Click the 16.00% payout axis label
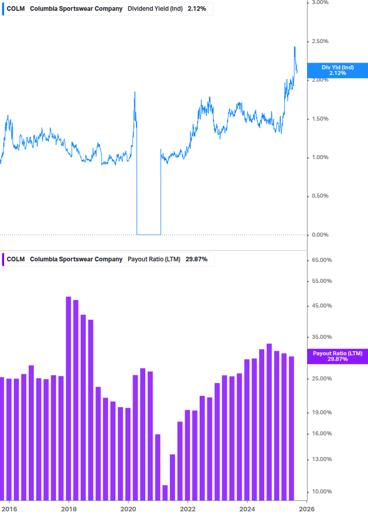 click(x=322, y=434)
